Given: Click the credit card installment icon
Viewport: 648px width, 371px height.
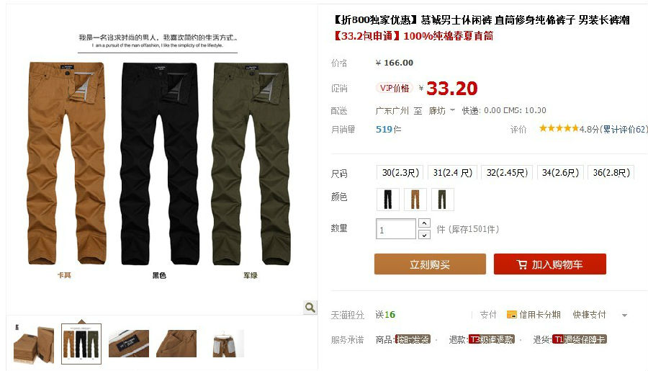Looking at the screenshot, I should pos(512,315).
